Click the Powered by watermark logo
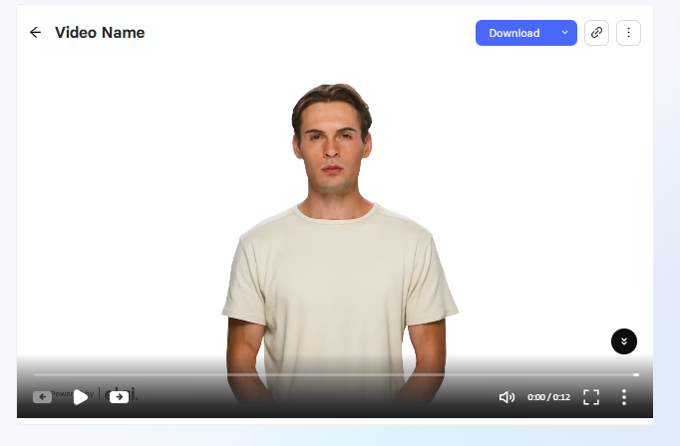 click(94, 394)
